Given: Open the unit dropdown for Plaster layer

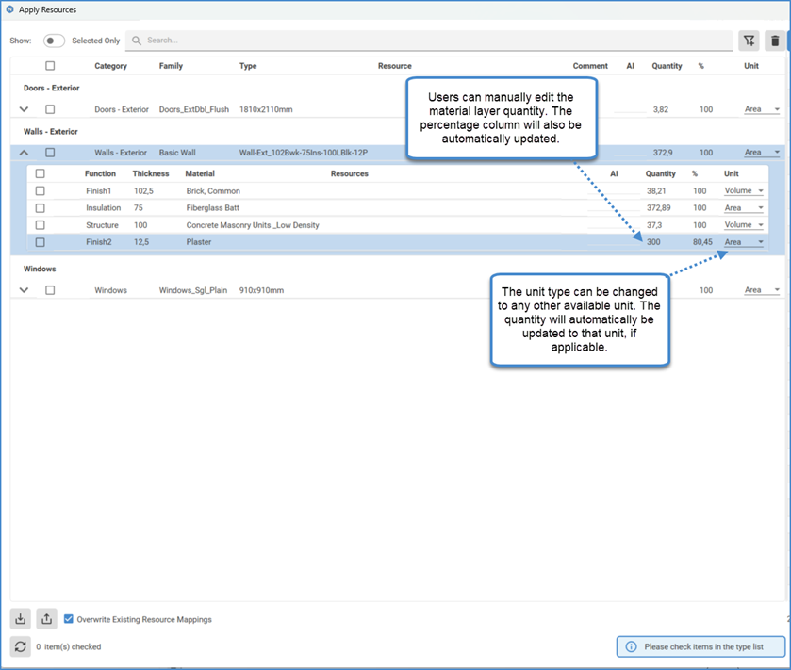Looking at the screenshot, I should [x=744, y=242].
